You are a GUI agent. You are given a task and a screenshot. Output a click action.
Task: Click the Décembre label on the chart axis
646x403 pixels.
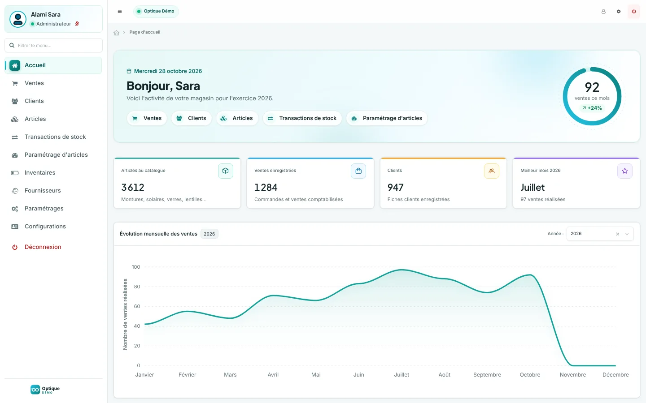coord(615,375)
